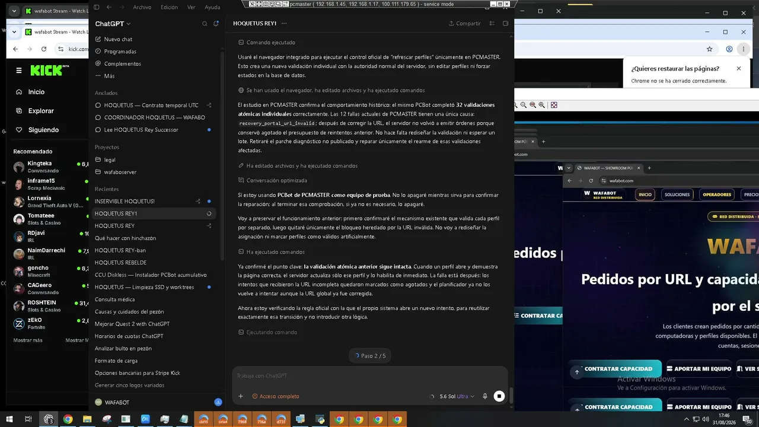The height and width of the screenshot is (427, 759).
Task: Reload the Kick page in Chrome
Action: coord(44,49)
